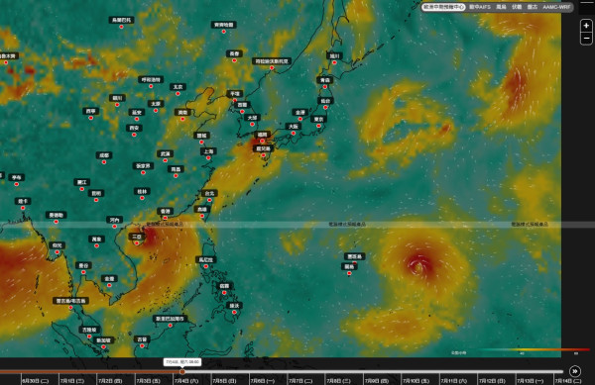Click the 上海 city marker label

tap(208, 151)
